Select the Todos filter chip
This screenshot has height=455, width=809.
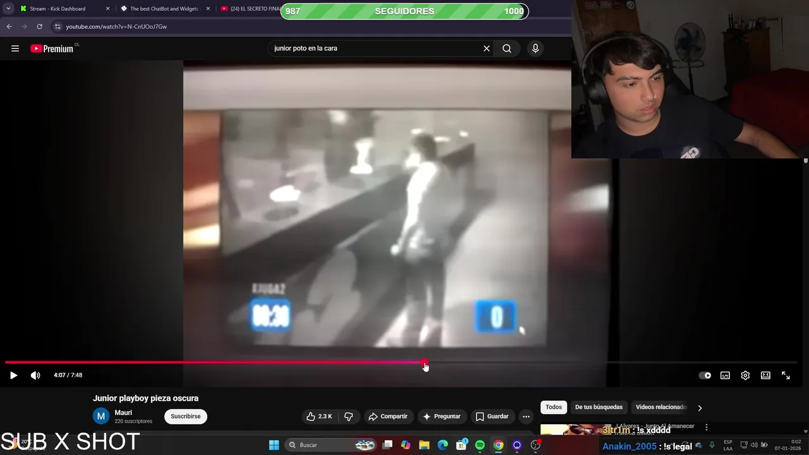coord(554,408)
